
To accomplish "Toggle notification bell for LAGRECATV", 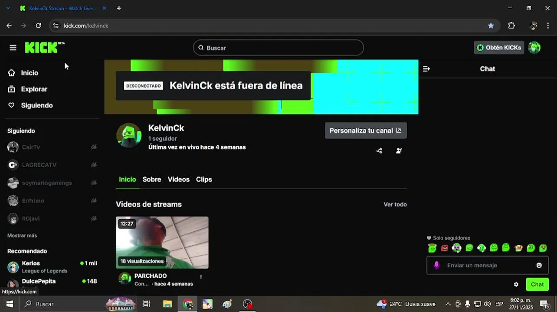I will click(93, 165).
